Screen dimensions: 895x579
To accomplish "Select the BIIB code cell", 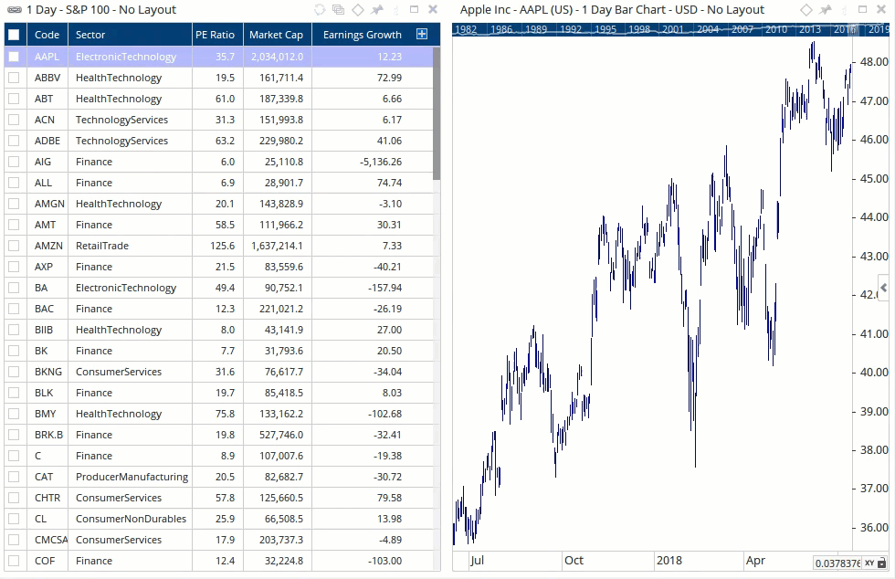I will coord(47,330).
